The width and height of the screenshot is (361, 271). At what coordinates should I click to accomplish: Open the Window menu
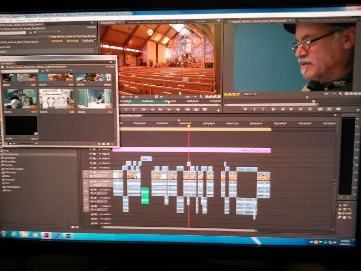coord(48,20)
